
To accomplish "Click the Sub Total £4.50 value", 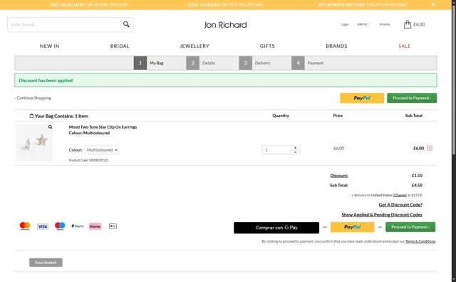I will (417, 186).
